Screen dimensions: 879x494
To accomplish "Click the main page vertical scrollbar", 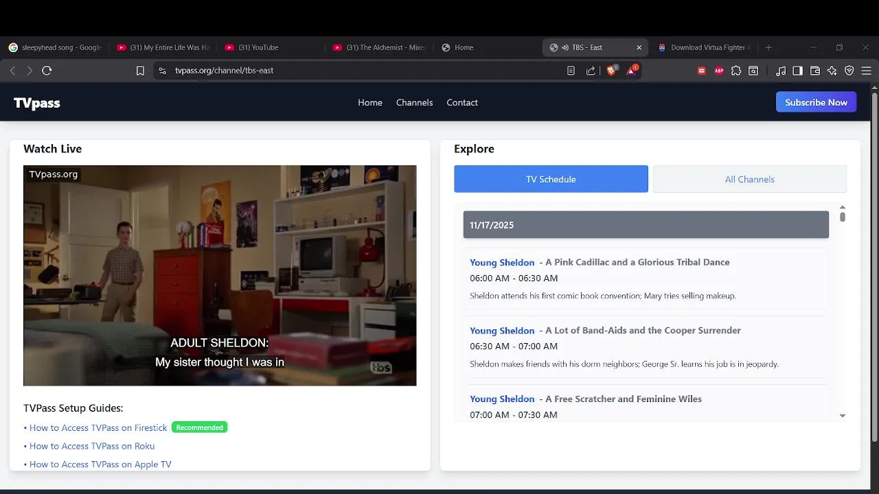I will coord(874,268).
